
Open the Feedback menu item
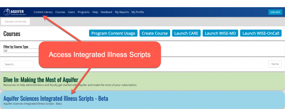point(107,12)
